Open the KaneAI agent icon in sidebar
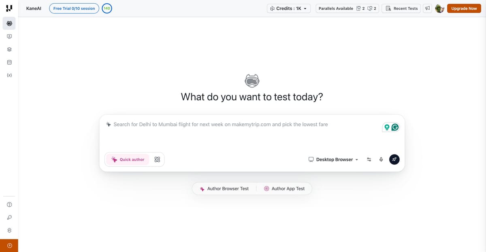 (x=9, y=23)
